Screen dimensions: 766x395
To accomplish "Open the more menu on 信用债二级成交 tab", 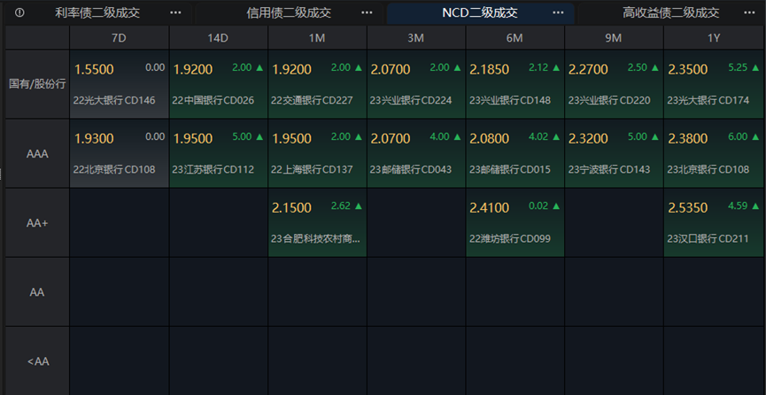I will click(367, 12).
